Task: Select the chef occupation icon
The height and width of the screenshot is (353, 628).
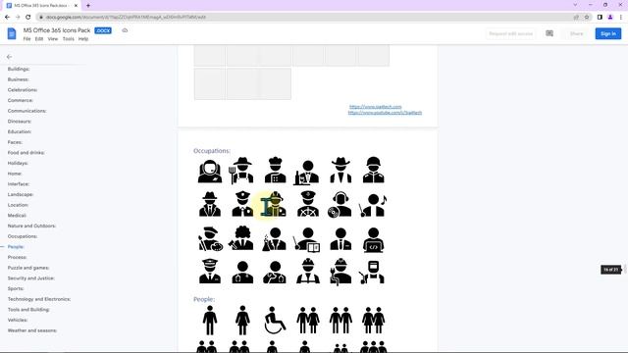Action: [275, 170]
